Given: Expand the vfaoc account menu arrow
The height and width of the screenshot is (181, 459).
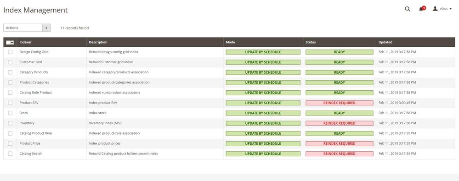Looking at the screenshot, I should tap(450, 9).
